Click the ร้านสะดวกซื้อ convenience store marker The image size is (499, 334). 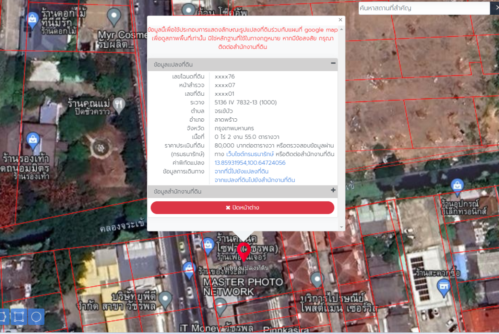[444, 288]
